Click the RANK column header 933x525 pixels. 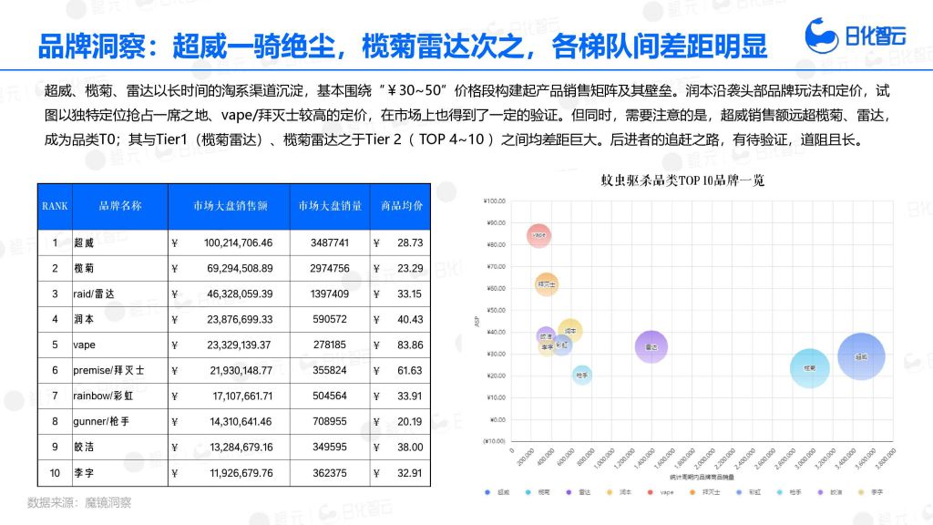[55, 206]
